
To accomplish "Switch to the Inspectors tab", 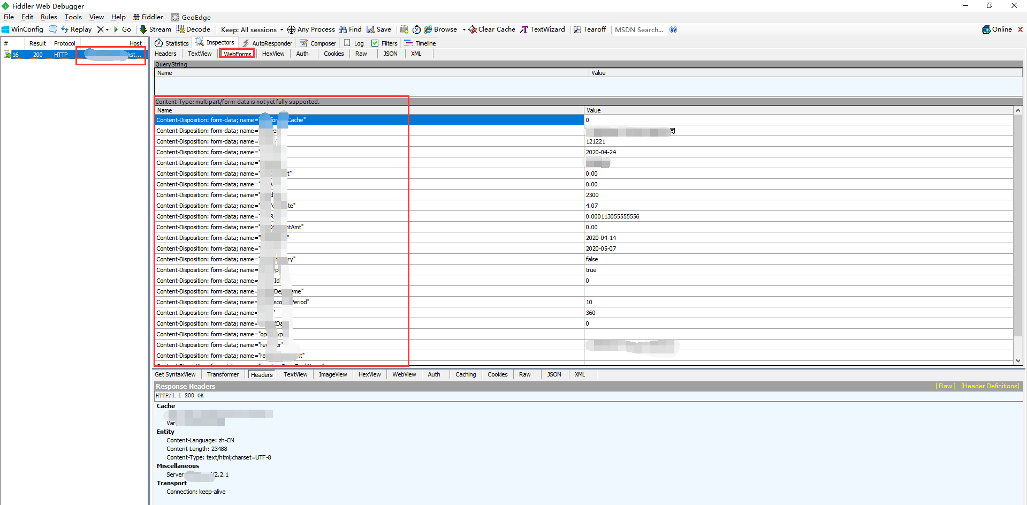I will [x=215, y=43].
